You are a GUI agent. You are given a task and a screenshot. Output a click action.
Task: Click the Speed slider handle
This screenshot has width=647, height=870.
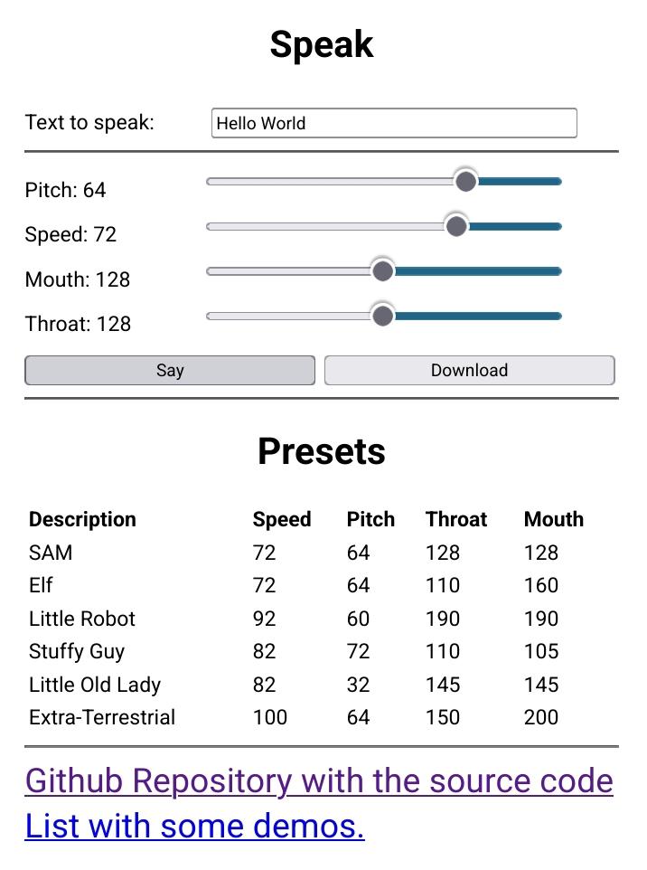click(456, 226)
